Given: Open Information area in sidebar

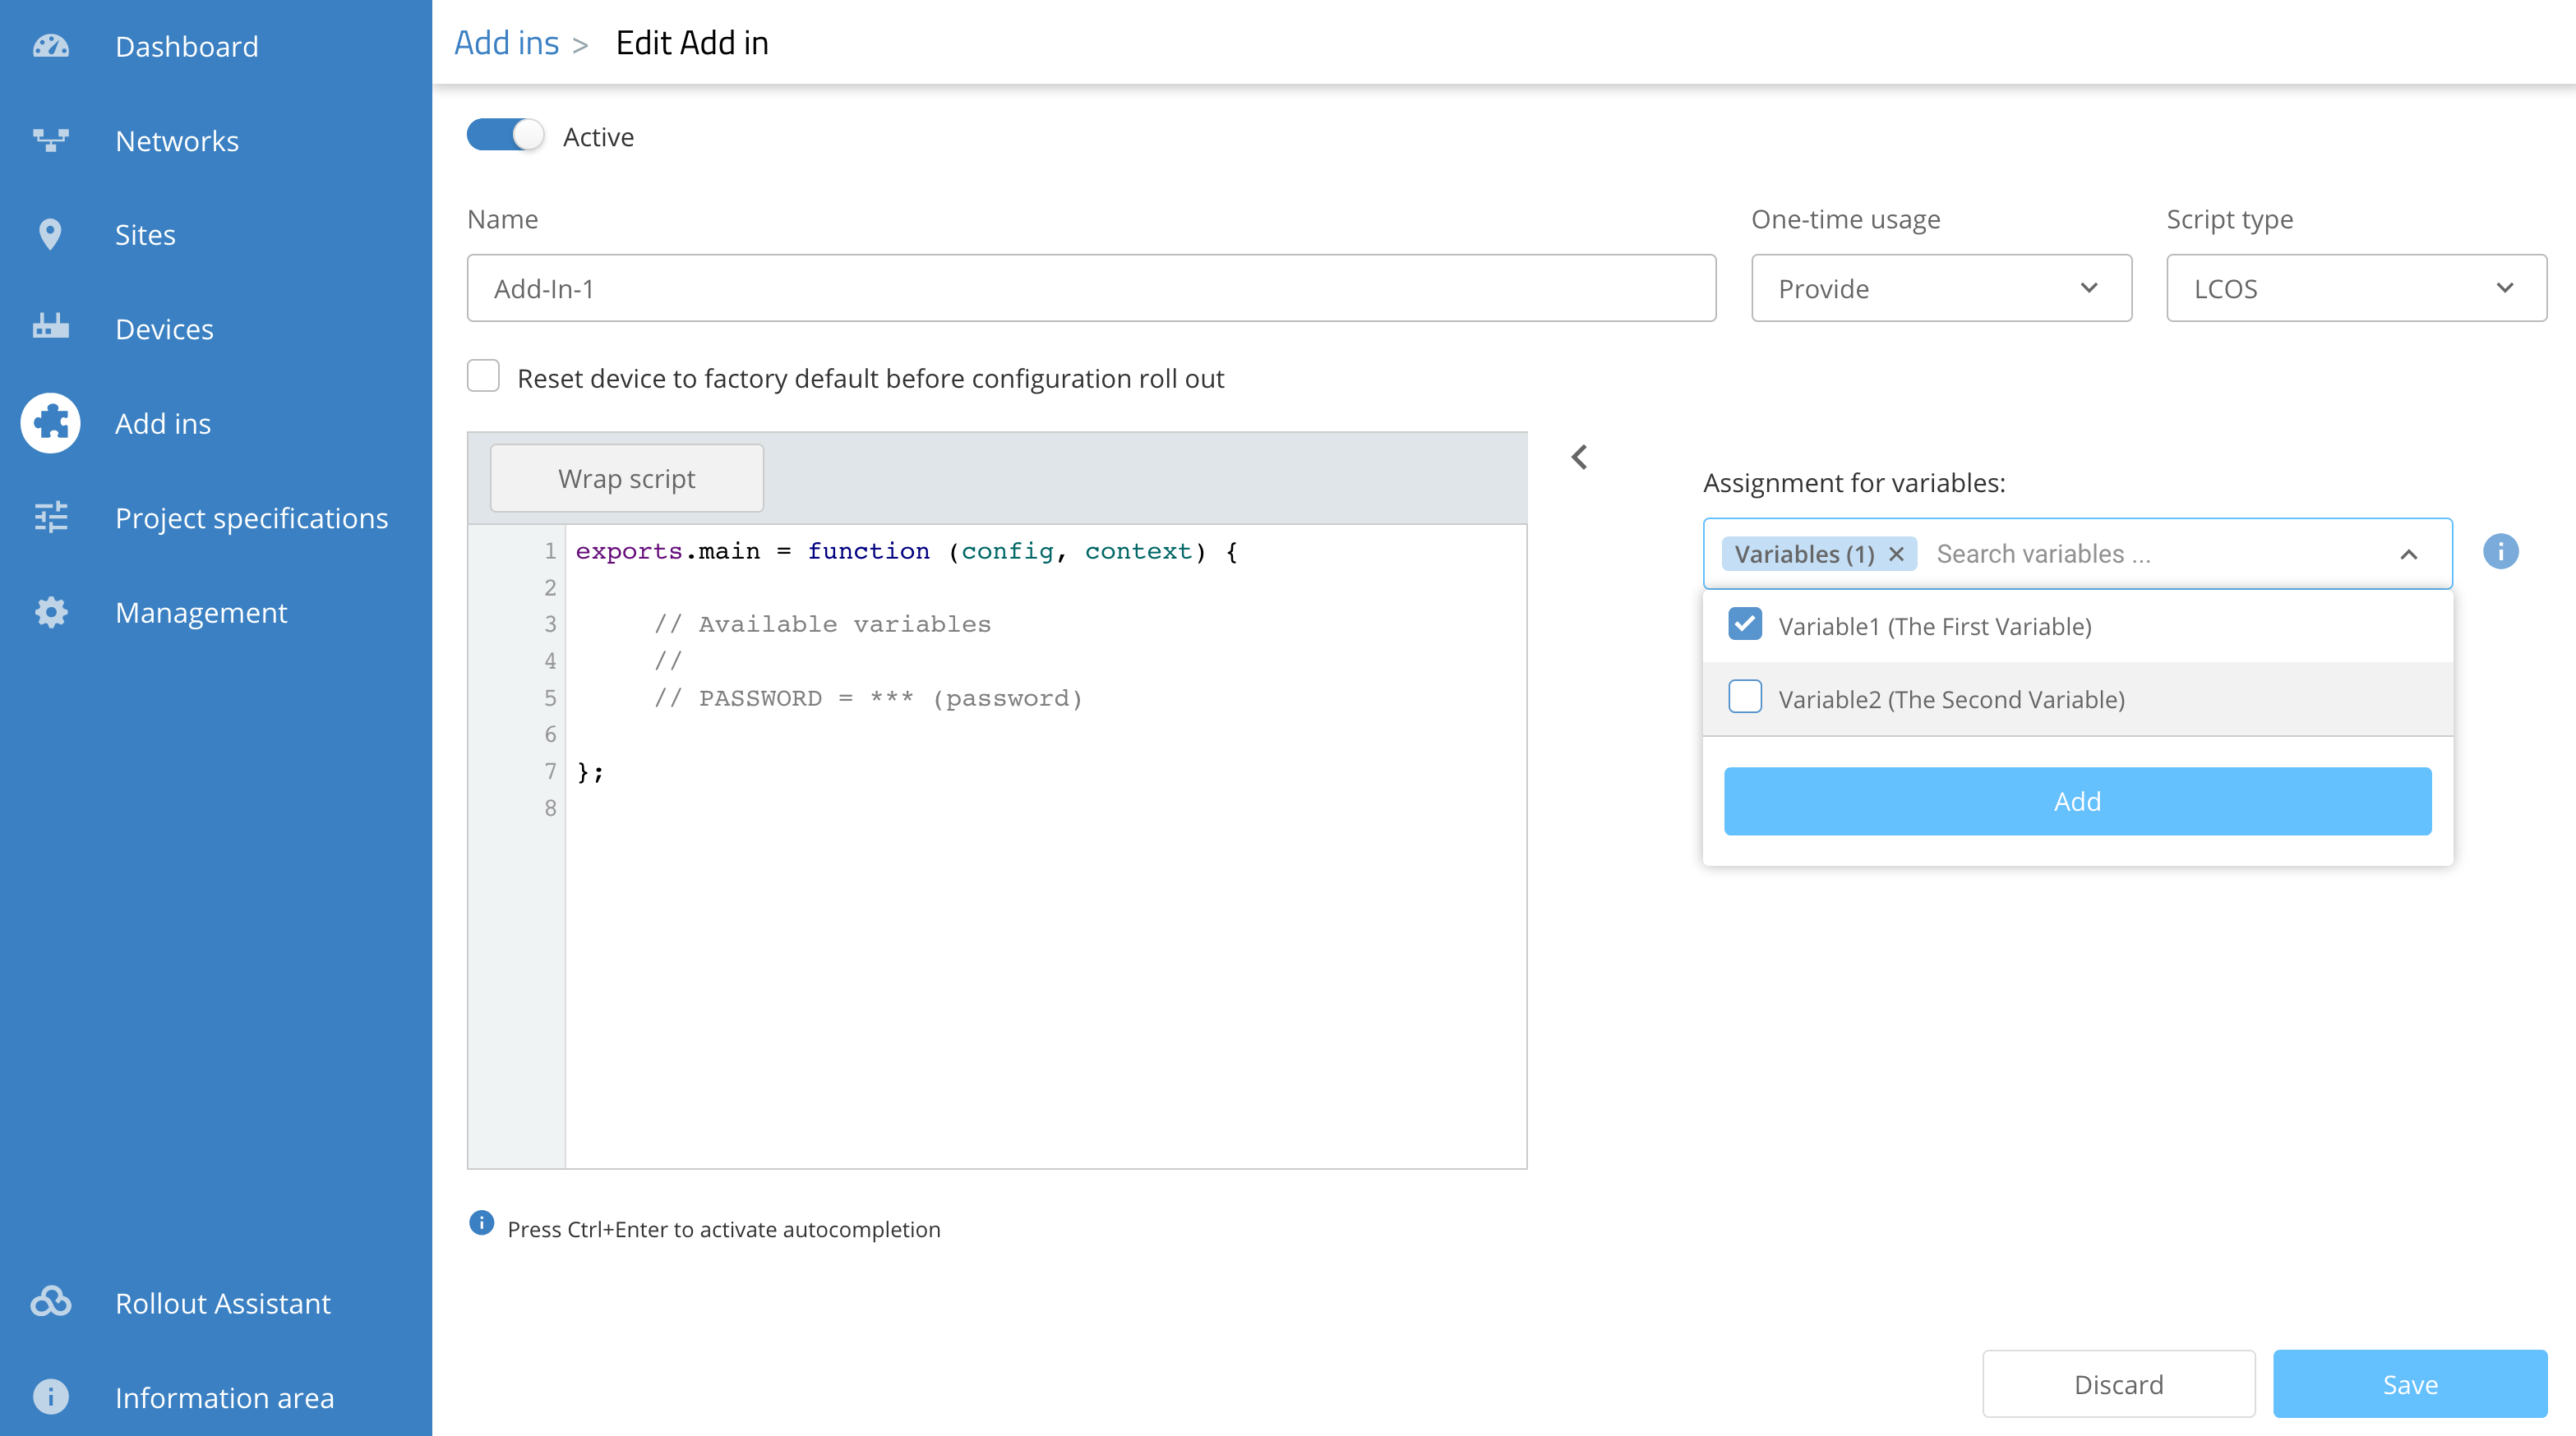Looking at the screenshot, I should click(x=224, y=1397).
